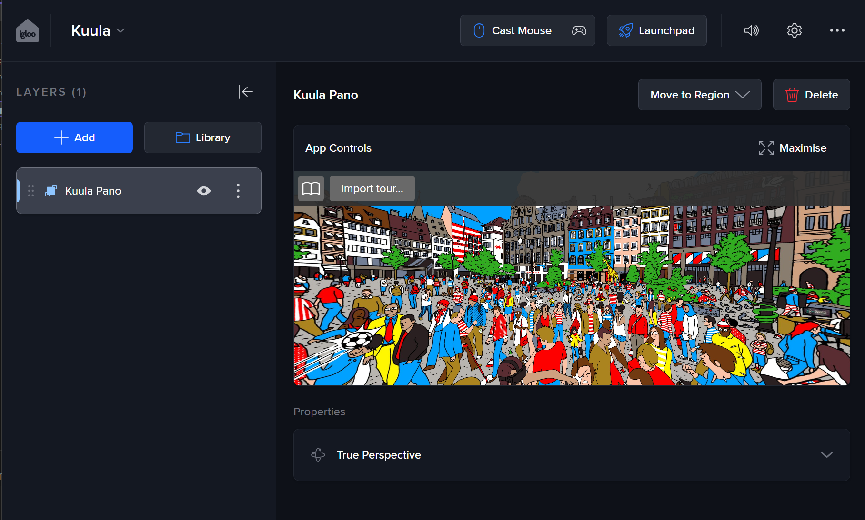
Task: Click the volume speaker icon
Action: point(751,31)
